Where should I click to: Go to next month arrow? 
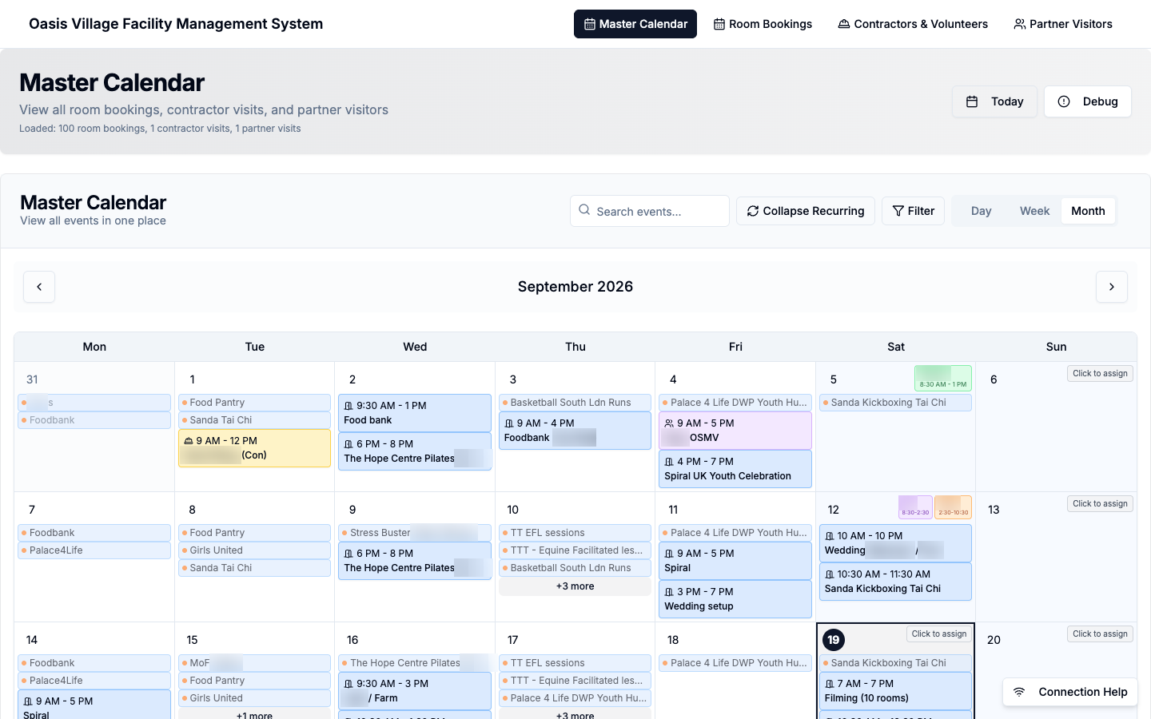[1112, 287]
